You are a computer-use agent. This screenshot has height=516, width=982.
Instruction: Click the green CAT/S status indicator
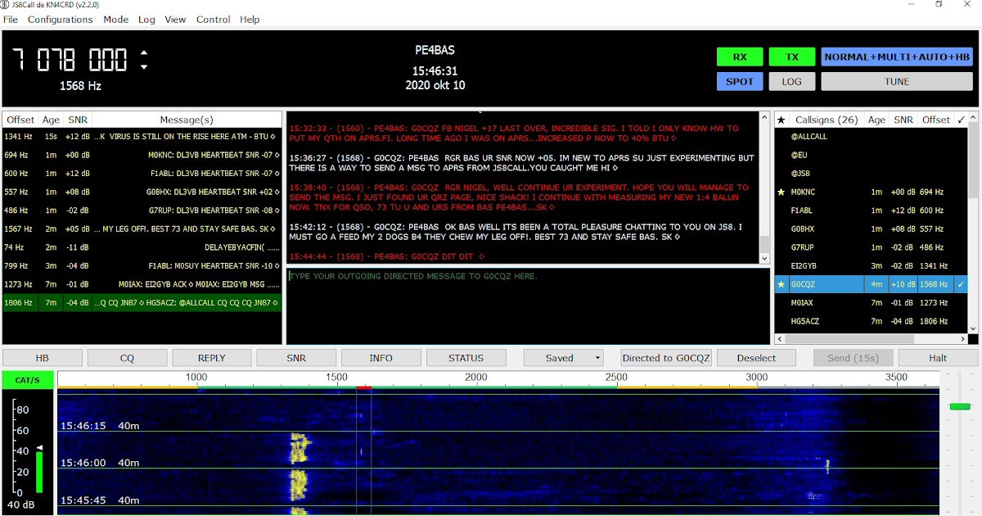tap(27, 379)
